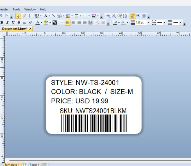Image resolution: width=191 pixels, height=166 pixels.
Task: Select the line drawing tool
Action: point(54,16)
